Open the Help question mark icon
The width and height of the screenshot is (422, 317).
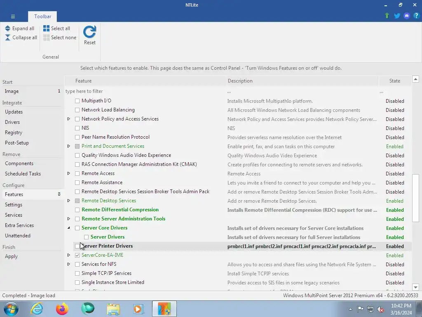[416, 16]
